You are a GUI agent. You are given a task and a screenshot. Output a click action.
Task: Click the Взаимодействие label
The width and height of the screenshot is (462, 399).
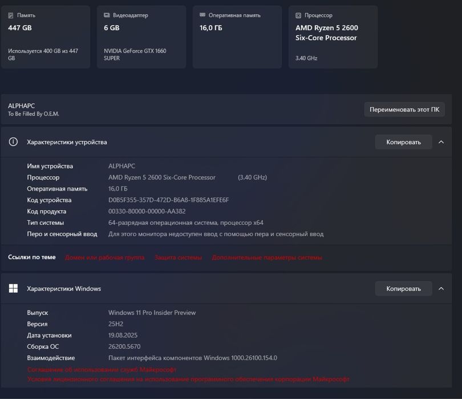tap(51, 358)
